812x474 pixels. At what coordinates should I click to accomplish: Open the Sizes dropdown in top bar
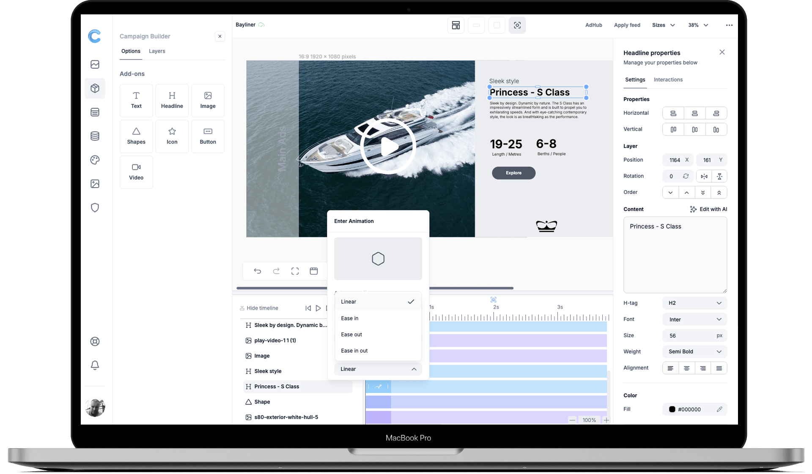pos(663,25)
